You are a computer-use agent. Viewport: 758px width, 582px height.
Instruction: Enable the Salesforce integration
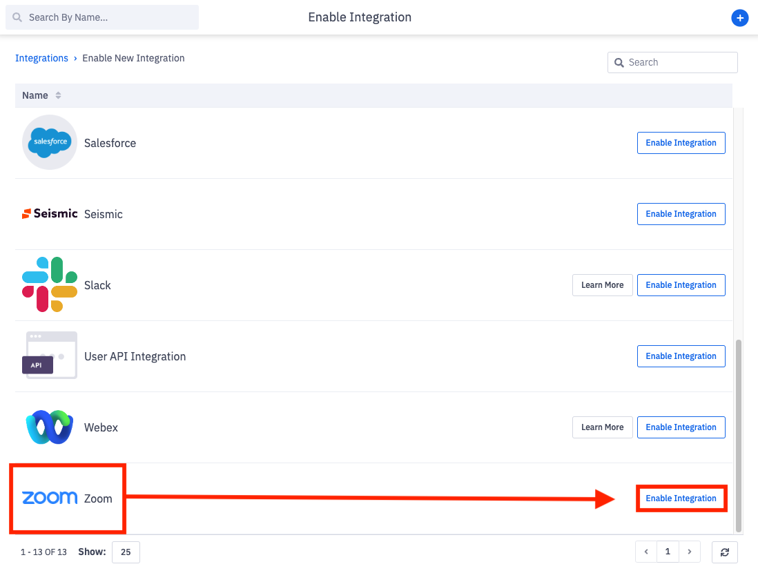pyautogui.click(x=681, y=143)
